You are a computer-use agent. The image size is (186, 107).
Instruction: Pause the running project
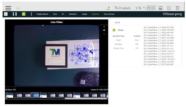[x=15, y=14]
